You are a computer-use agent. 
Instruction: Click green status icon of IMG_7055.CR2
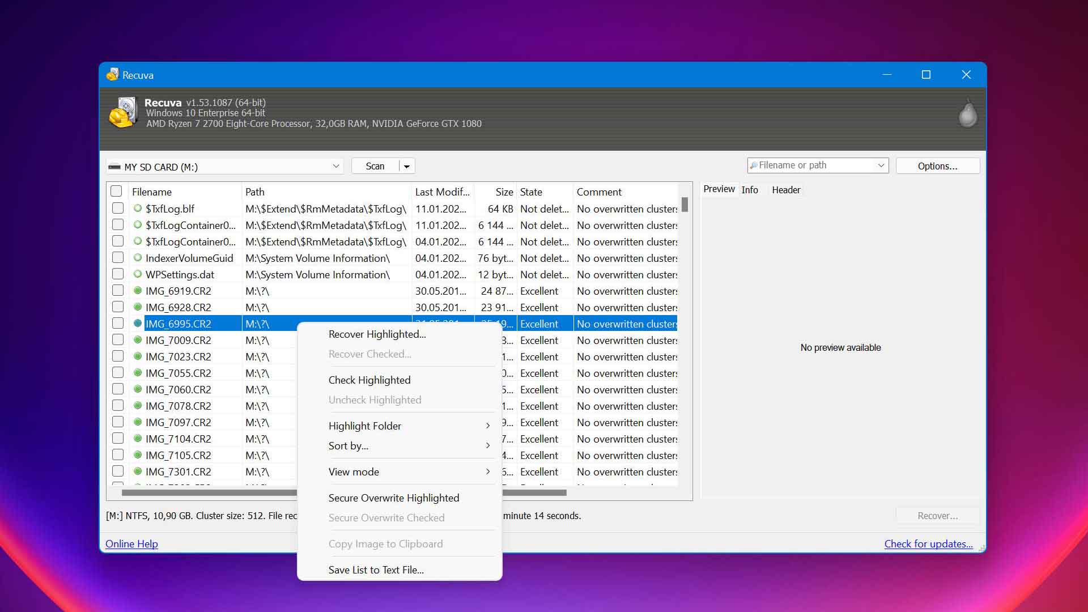coord(137,373)
